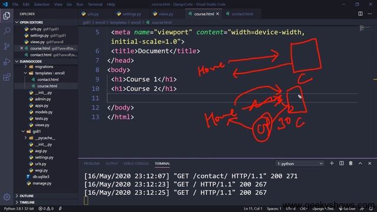
Task: Close course.html in Open Editors list
Action: click(x=21, y=48)
